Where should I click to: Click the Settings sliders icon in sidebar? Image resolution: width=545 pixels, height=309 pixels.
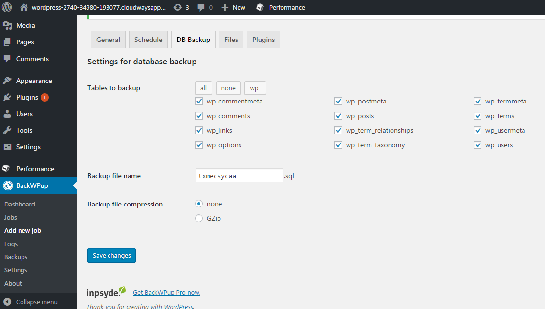coord(7,147)
